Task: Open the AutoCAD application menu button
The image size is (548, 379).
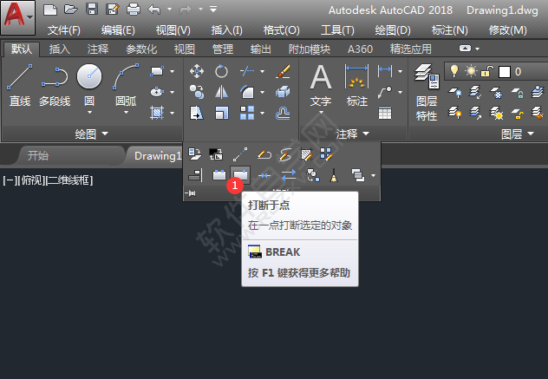Action: point(17,17)
